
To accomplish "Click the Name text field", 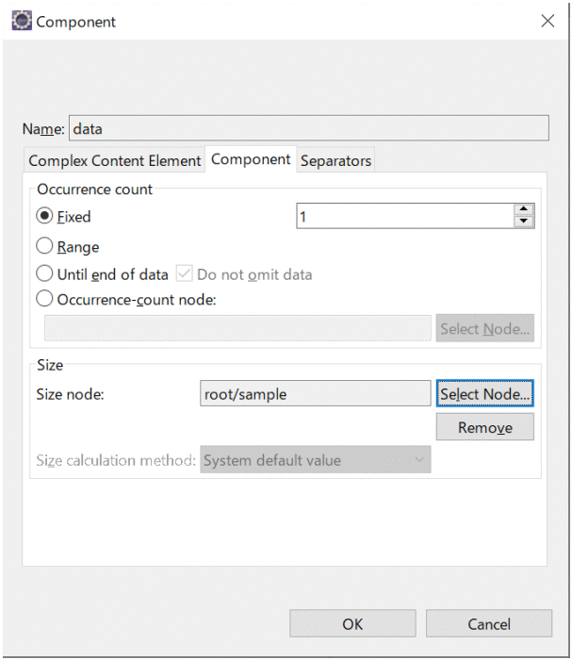I will 308,128.
